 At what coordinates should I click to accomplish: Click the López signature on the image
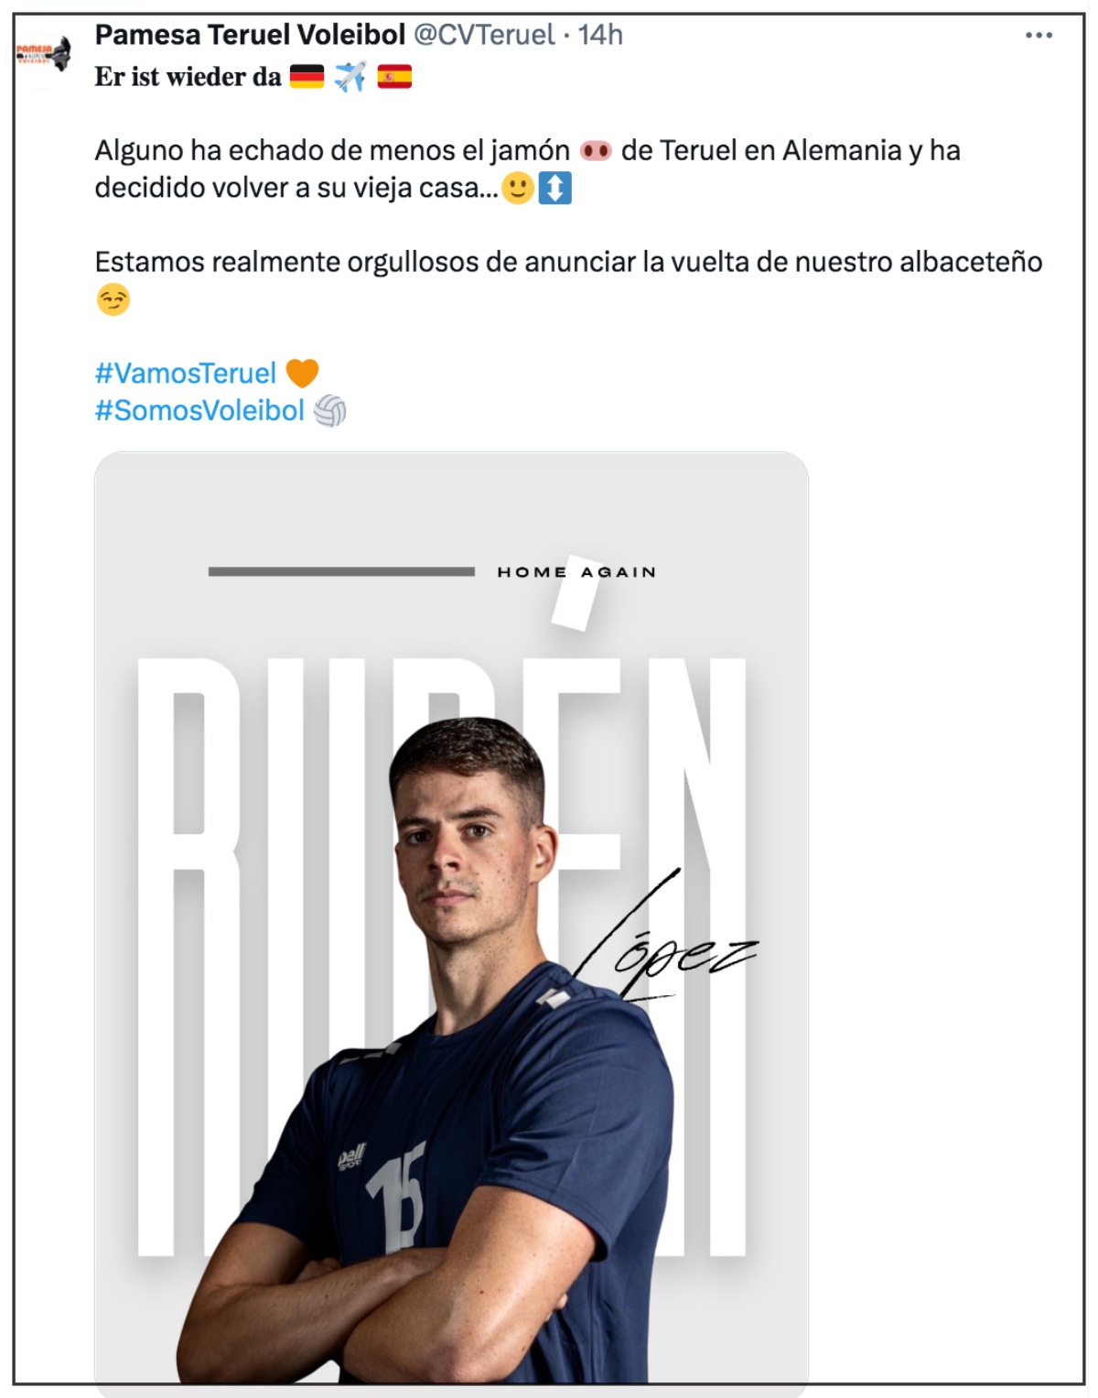coord(666,938)
